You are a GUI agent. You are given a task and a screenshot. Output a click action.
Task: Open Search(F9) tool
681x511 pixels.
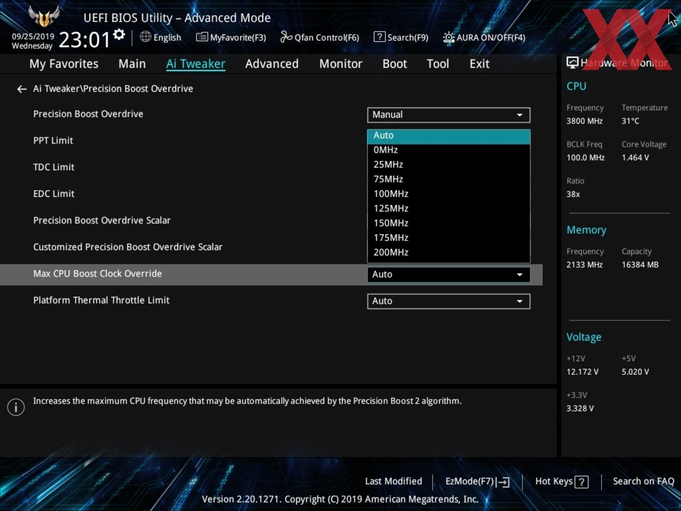point(401,37)
